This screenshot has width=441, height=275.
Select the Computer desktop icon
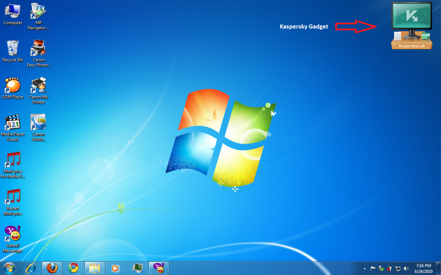[13, 14]
